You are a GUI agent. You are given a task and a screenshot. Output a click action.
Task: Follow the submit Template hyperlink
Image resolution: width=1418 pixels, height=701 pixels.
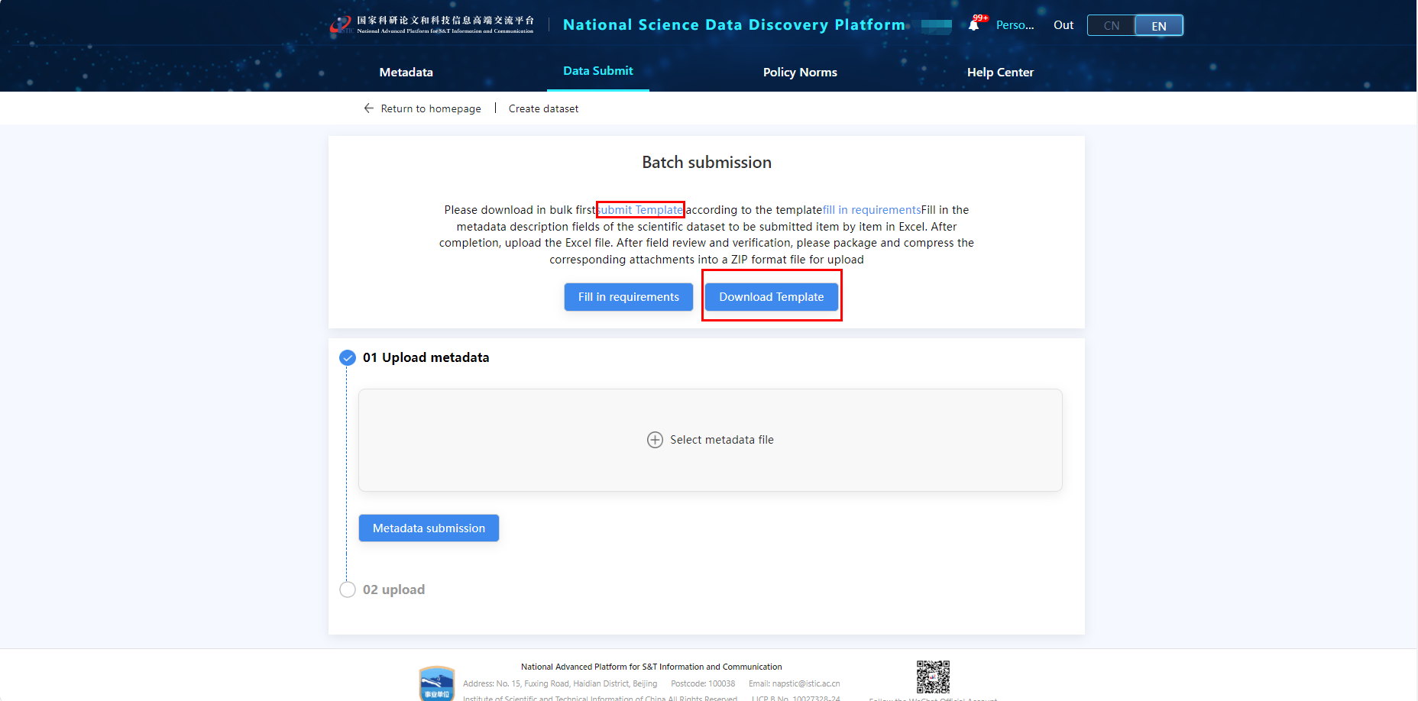(x=640, y=210)
